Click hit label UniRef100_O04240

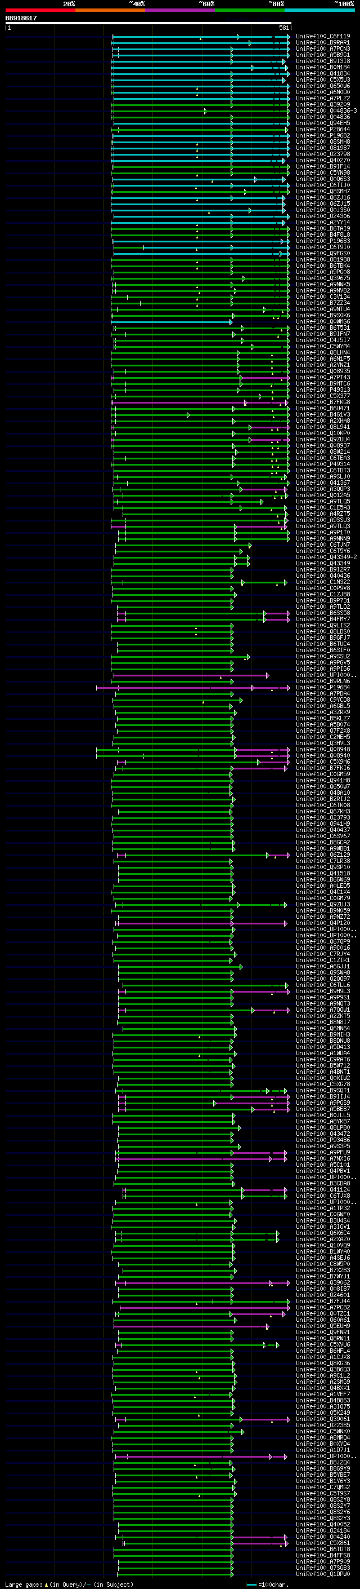click(x=323, y=1537)
